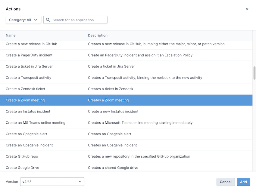Expand the Version v4.*.* selector
Image resolution: width=256 pixels, height=191 pixels.
[52, 182]
